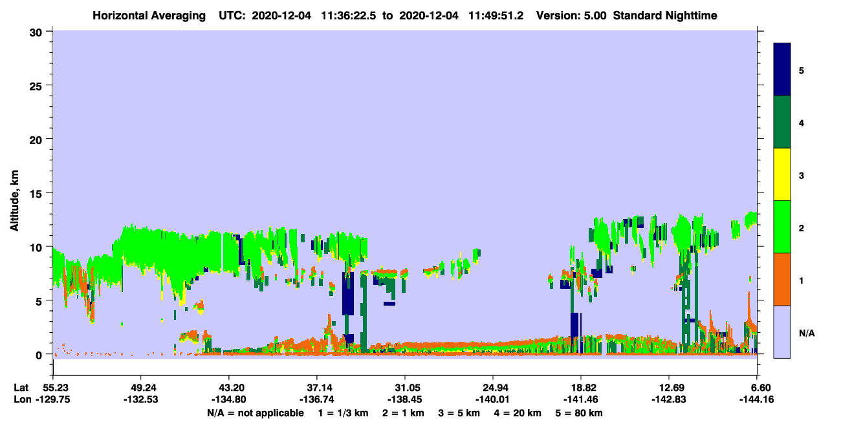Click the colorbar label N/A
841x431 pixels.
tap(807, 333)
